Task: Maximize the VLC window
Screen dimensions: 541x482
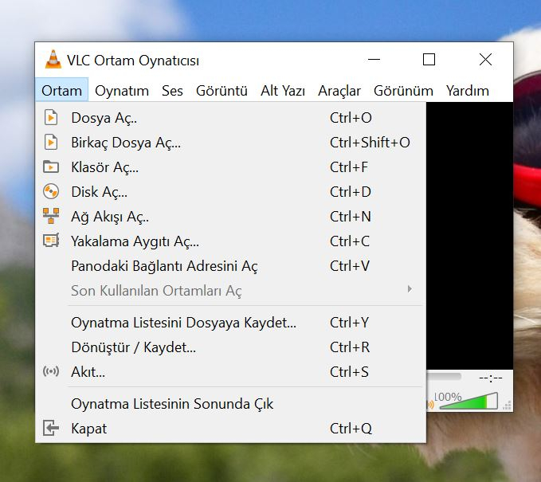Action: click(x=429, y=60)
